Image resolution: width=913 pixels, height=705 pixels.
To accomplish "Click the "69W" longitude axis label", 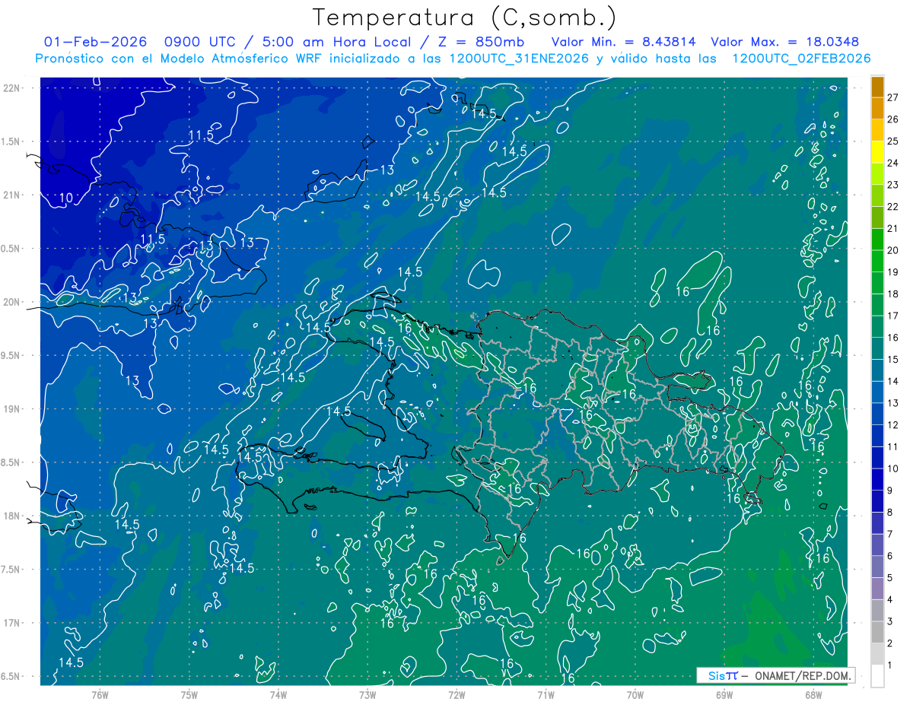I will tap(724, 695).
